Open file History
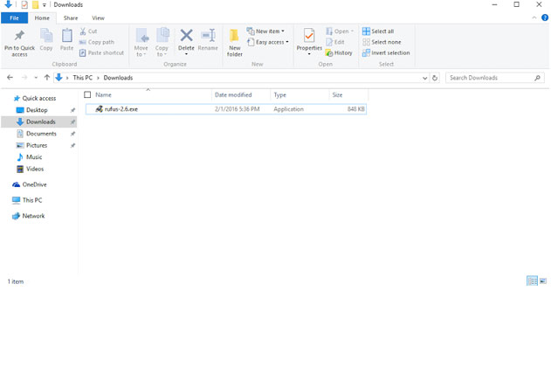Screen dimensions: 551x388 (x=339, y=52)
